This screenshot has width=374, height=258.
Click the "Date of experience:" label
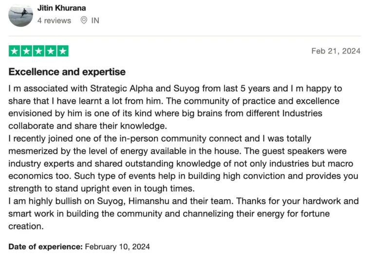[x=46, y=246]
